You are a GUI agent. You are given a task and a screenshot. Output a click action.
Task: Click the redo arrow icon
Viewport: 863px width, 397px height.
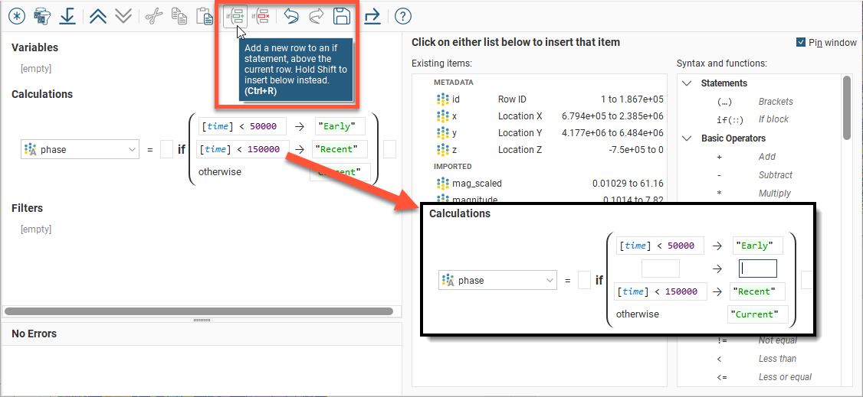[x=316, y=16]
